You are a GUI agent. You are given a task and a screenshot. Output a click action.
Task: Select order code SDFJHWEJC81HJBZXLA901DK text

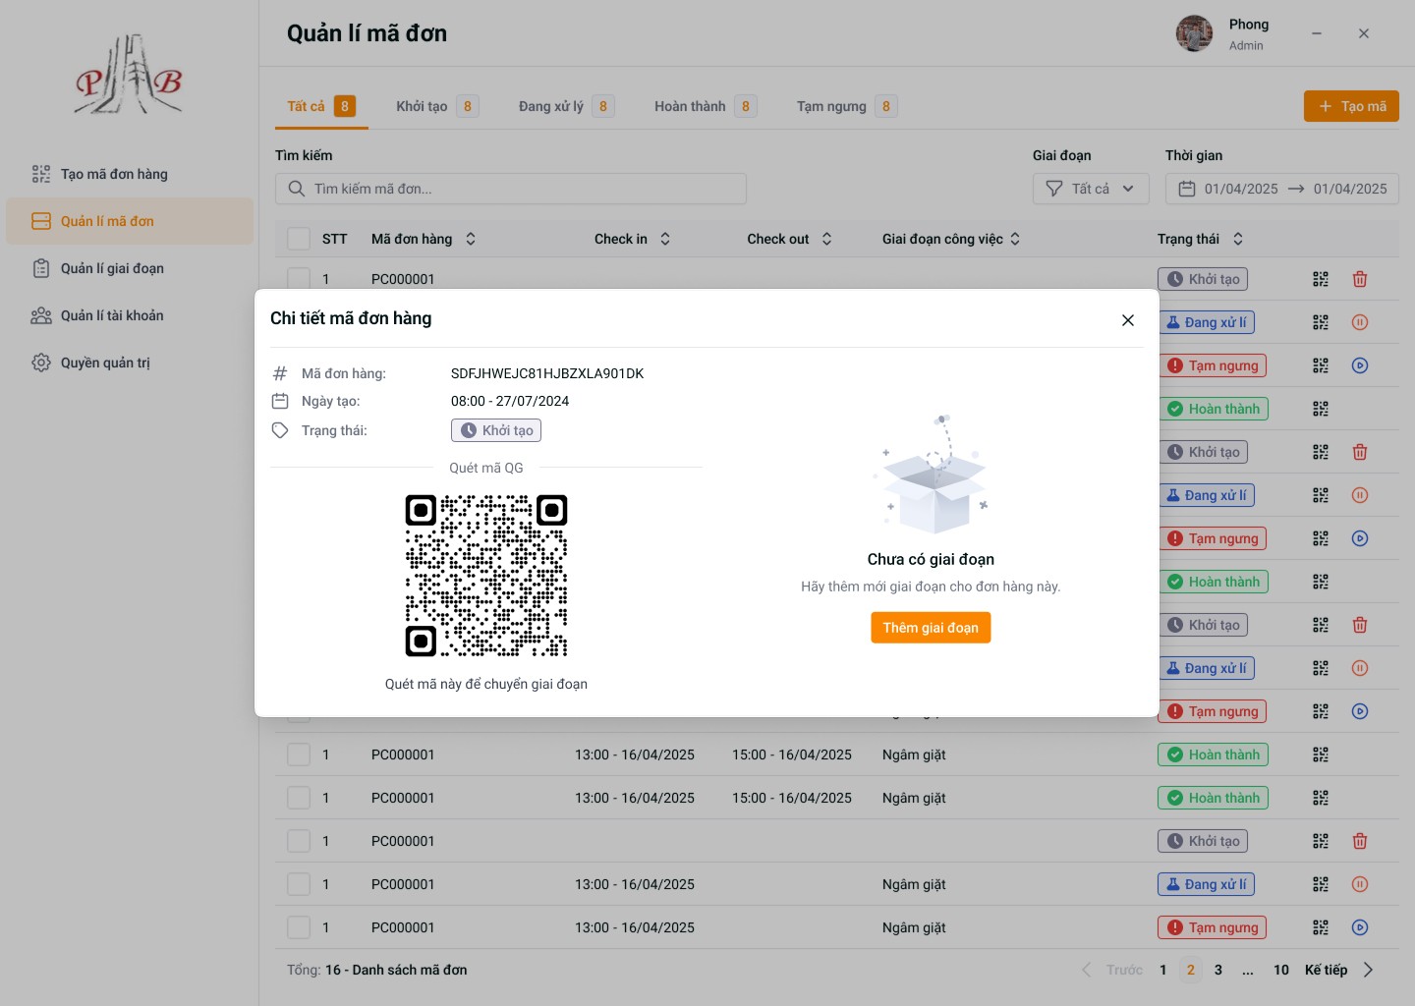click(547, 373)
